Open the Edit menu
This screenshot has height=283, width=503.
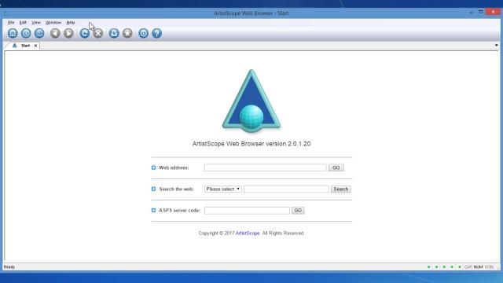click(23, 23)
